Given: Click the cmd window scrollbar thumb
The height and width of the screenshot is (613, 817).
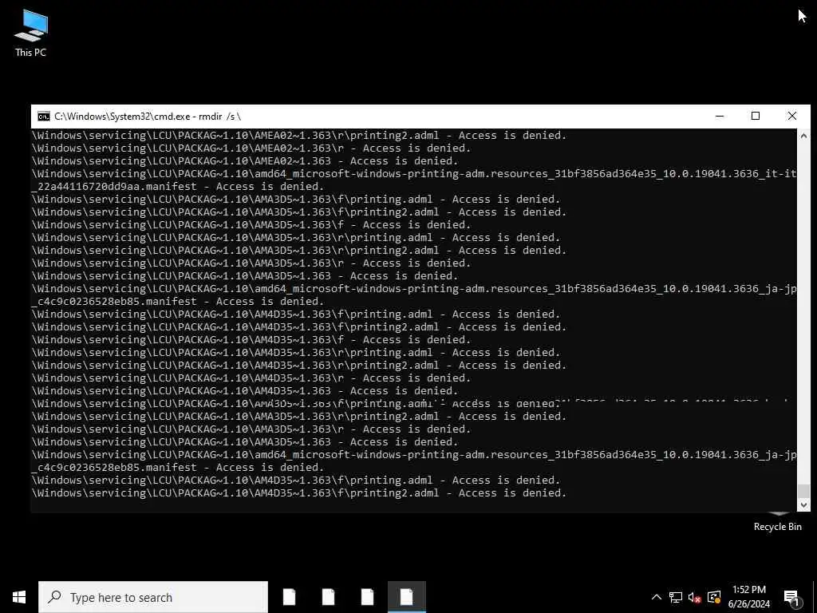Looking at the screenshot, I should tap(803, 491).
